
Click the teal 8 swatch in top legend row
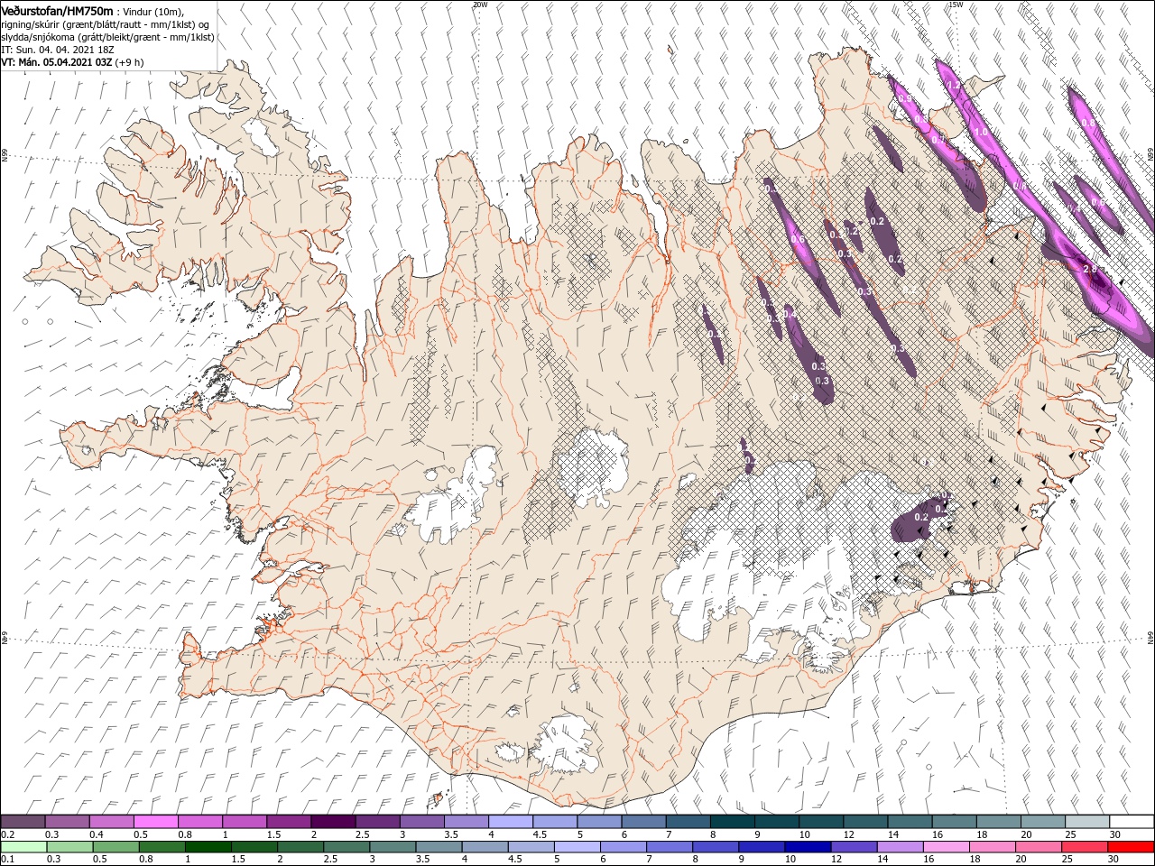pyautogui.click(x=731, y=822)
